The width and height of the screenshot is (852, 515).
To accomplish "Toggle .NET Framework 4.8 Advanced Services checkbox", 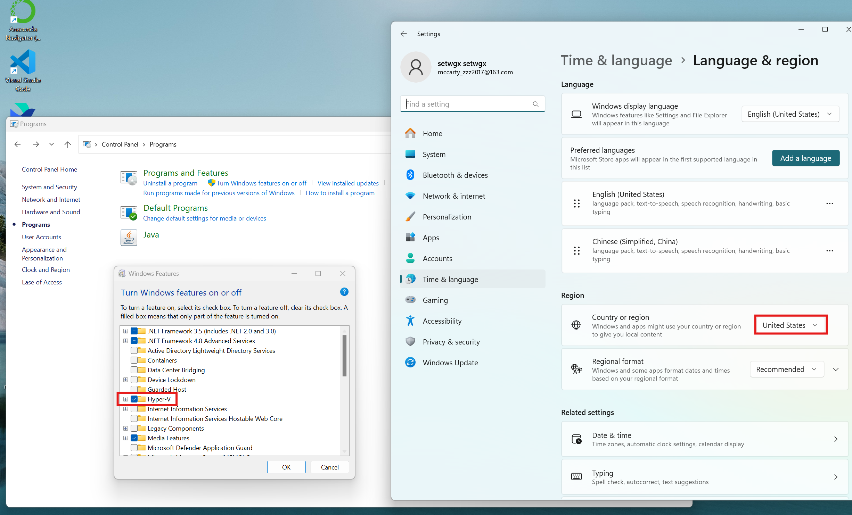I will [x=134, y=341].
